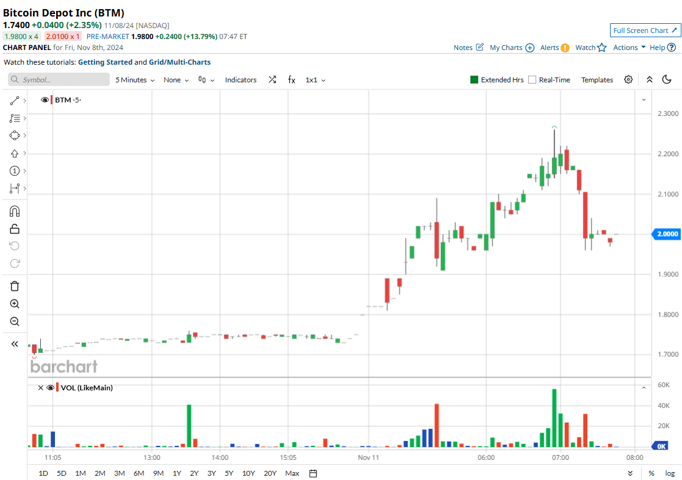The height and width of the screenshot is (480, 682).
Task: Select the 5D period
Action: (62, 473)
